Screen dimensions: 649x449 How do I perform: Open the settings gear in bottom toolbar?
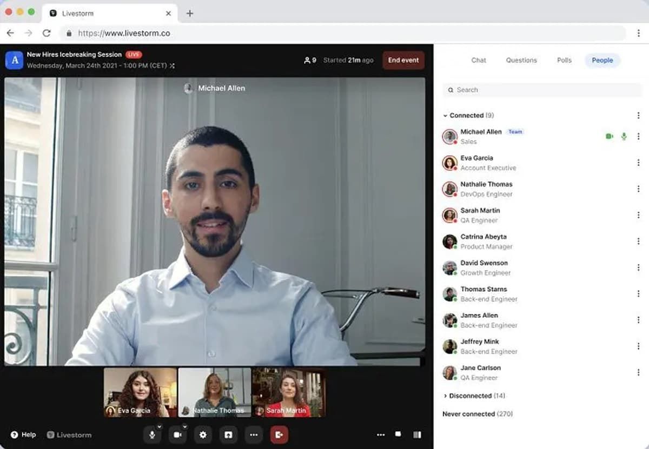pos(203,435)
